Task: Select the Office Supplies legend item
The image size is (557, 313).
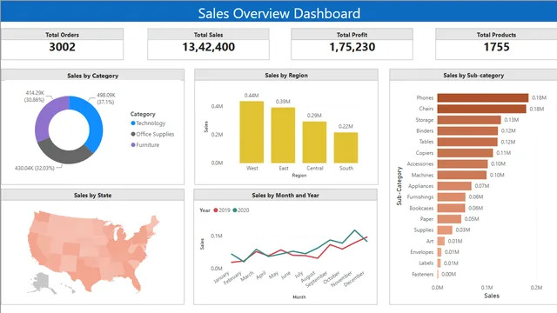Action: [152, 134]
